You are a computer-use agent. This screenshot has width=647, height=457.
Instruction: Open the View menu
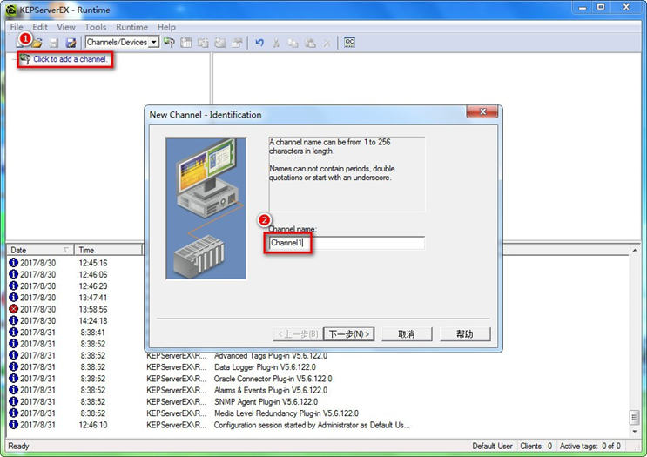click(x=66, y=27)
